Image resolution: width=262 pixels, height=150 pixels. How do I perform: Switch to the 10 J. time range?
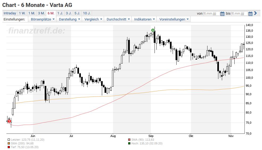(87, 13)
